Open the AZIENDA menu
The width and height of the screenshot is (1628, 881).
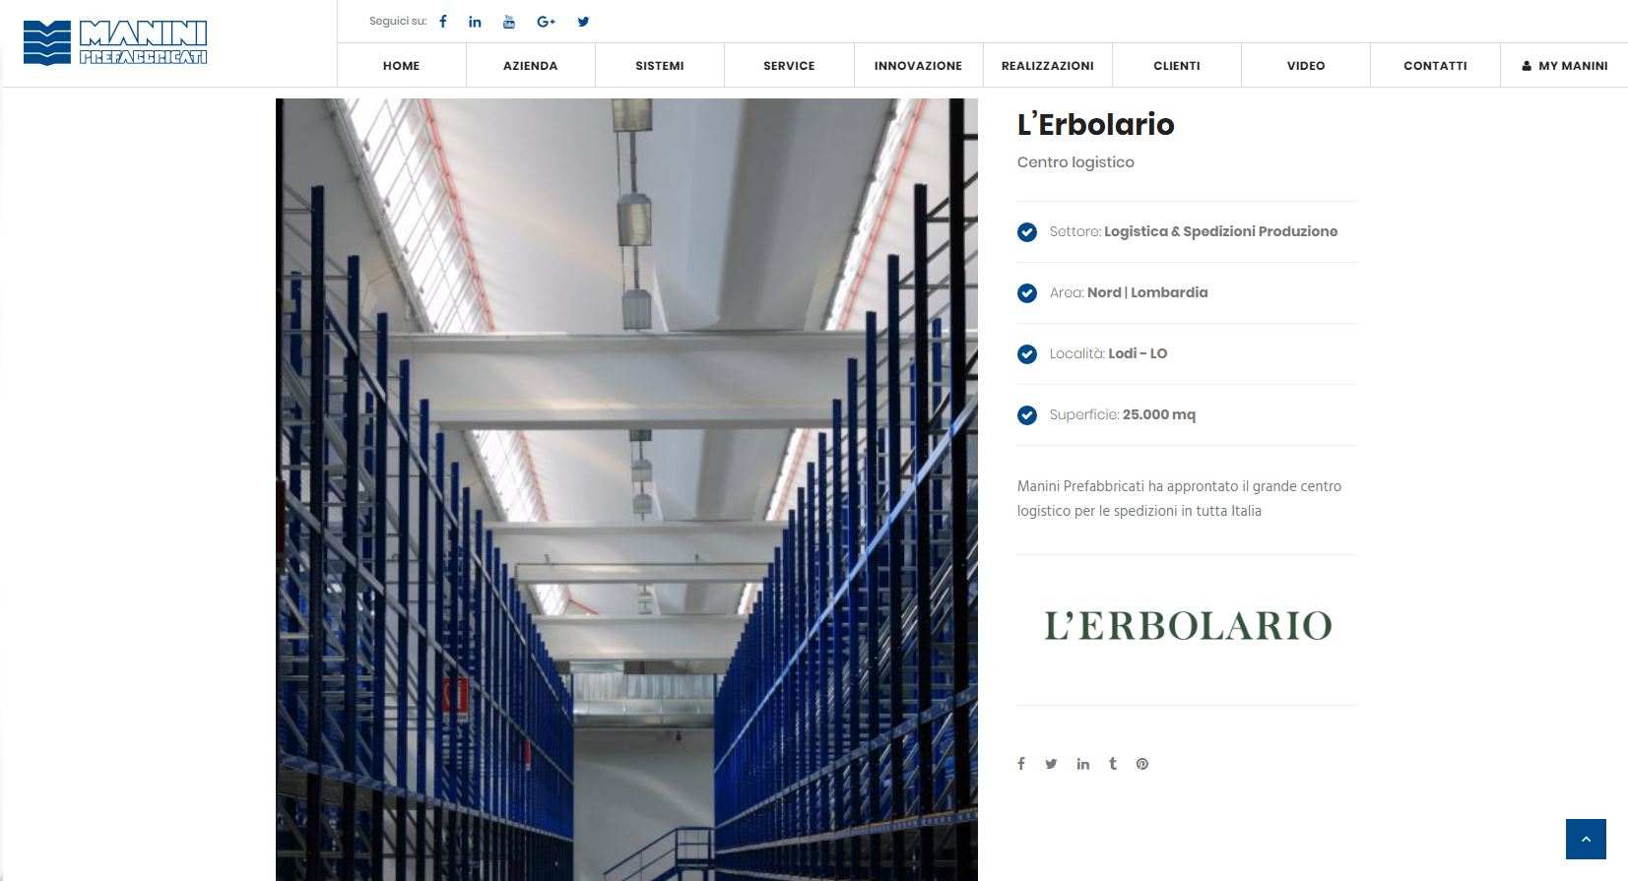(x=530, y=66)
